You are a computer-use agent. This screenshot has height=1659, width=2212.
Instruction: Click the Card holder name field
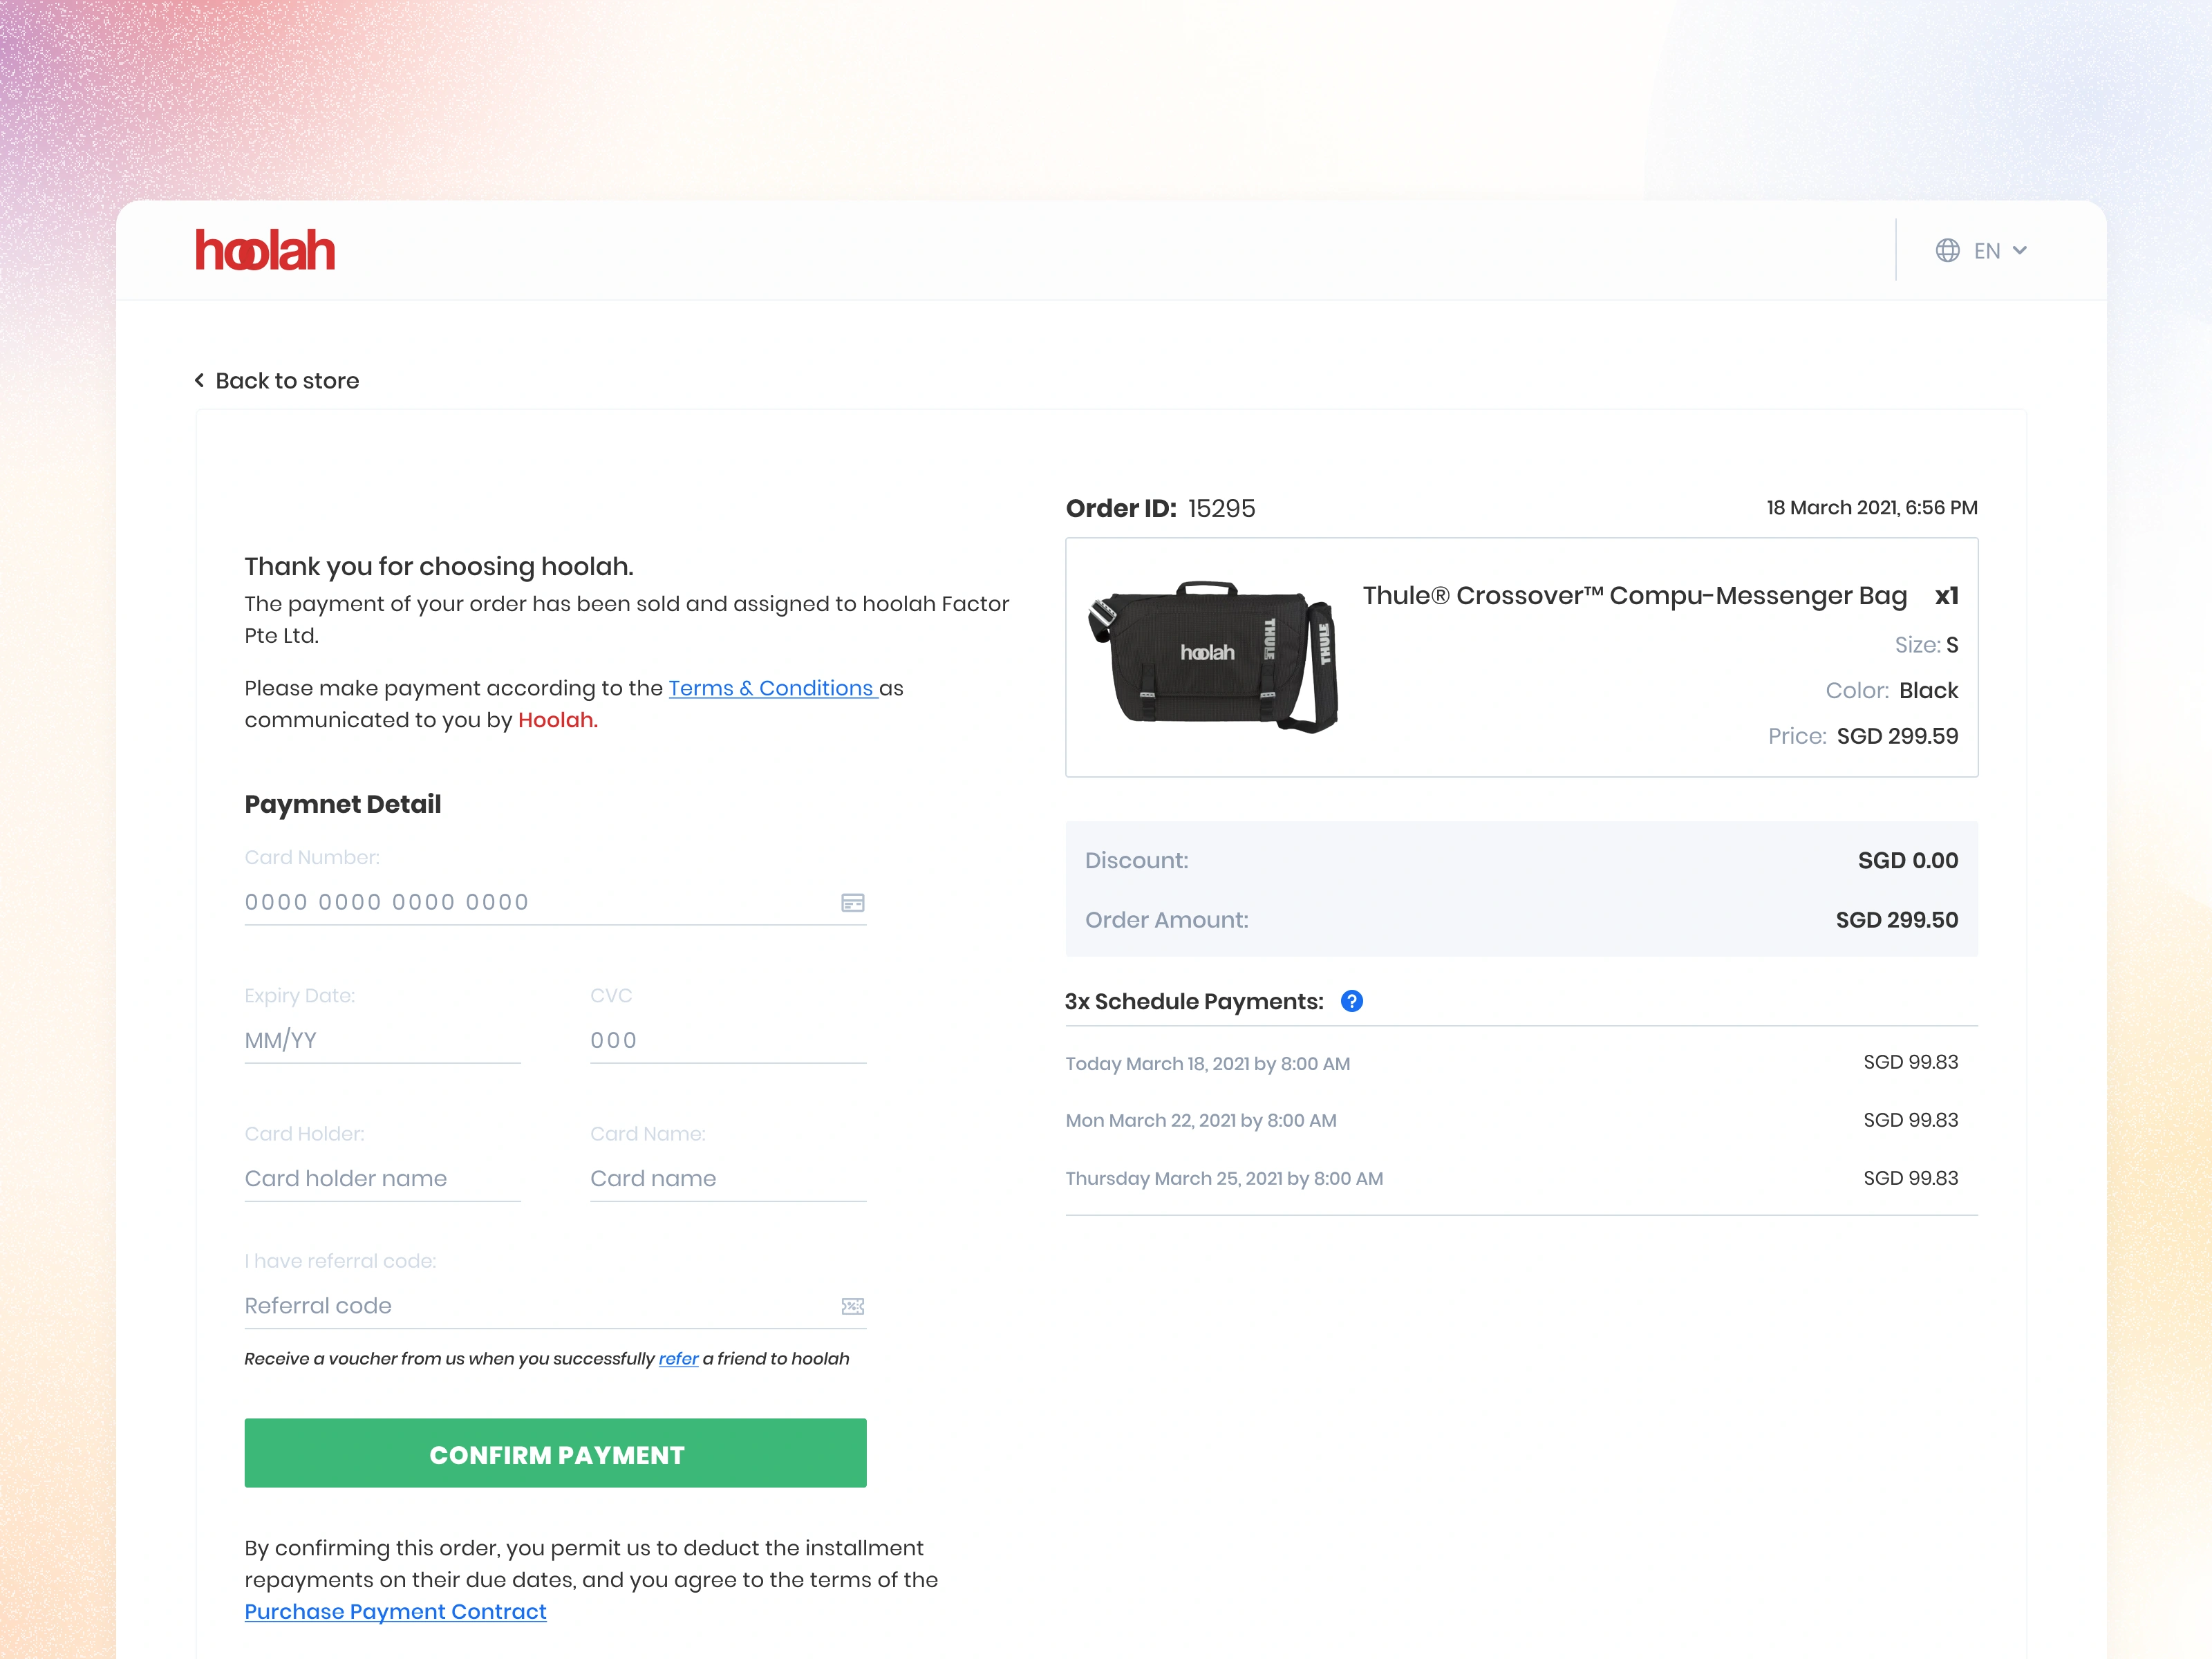382,1178
